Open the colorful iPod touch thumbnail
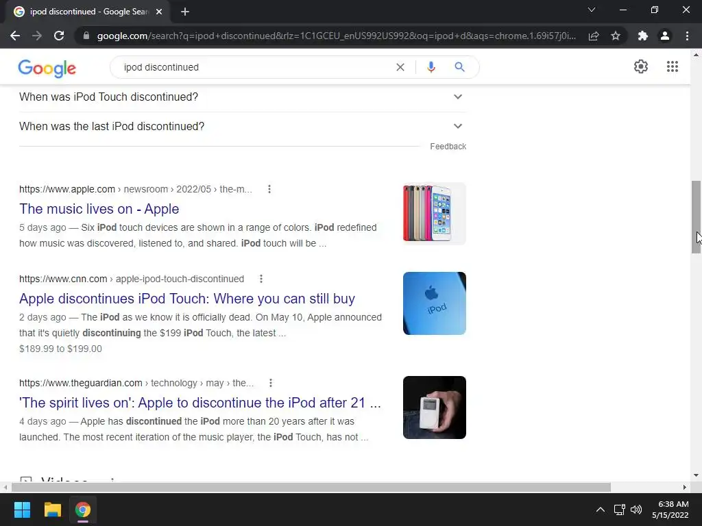 pyautogui.click(x=434, y=214)
